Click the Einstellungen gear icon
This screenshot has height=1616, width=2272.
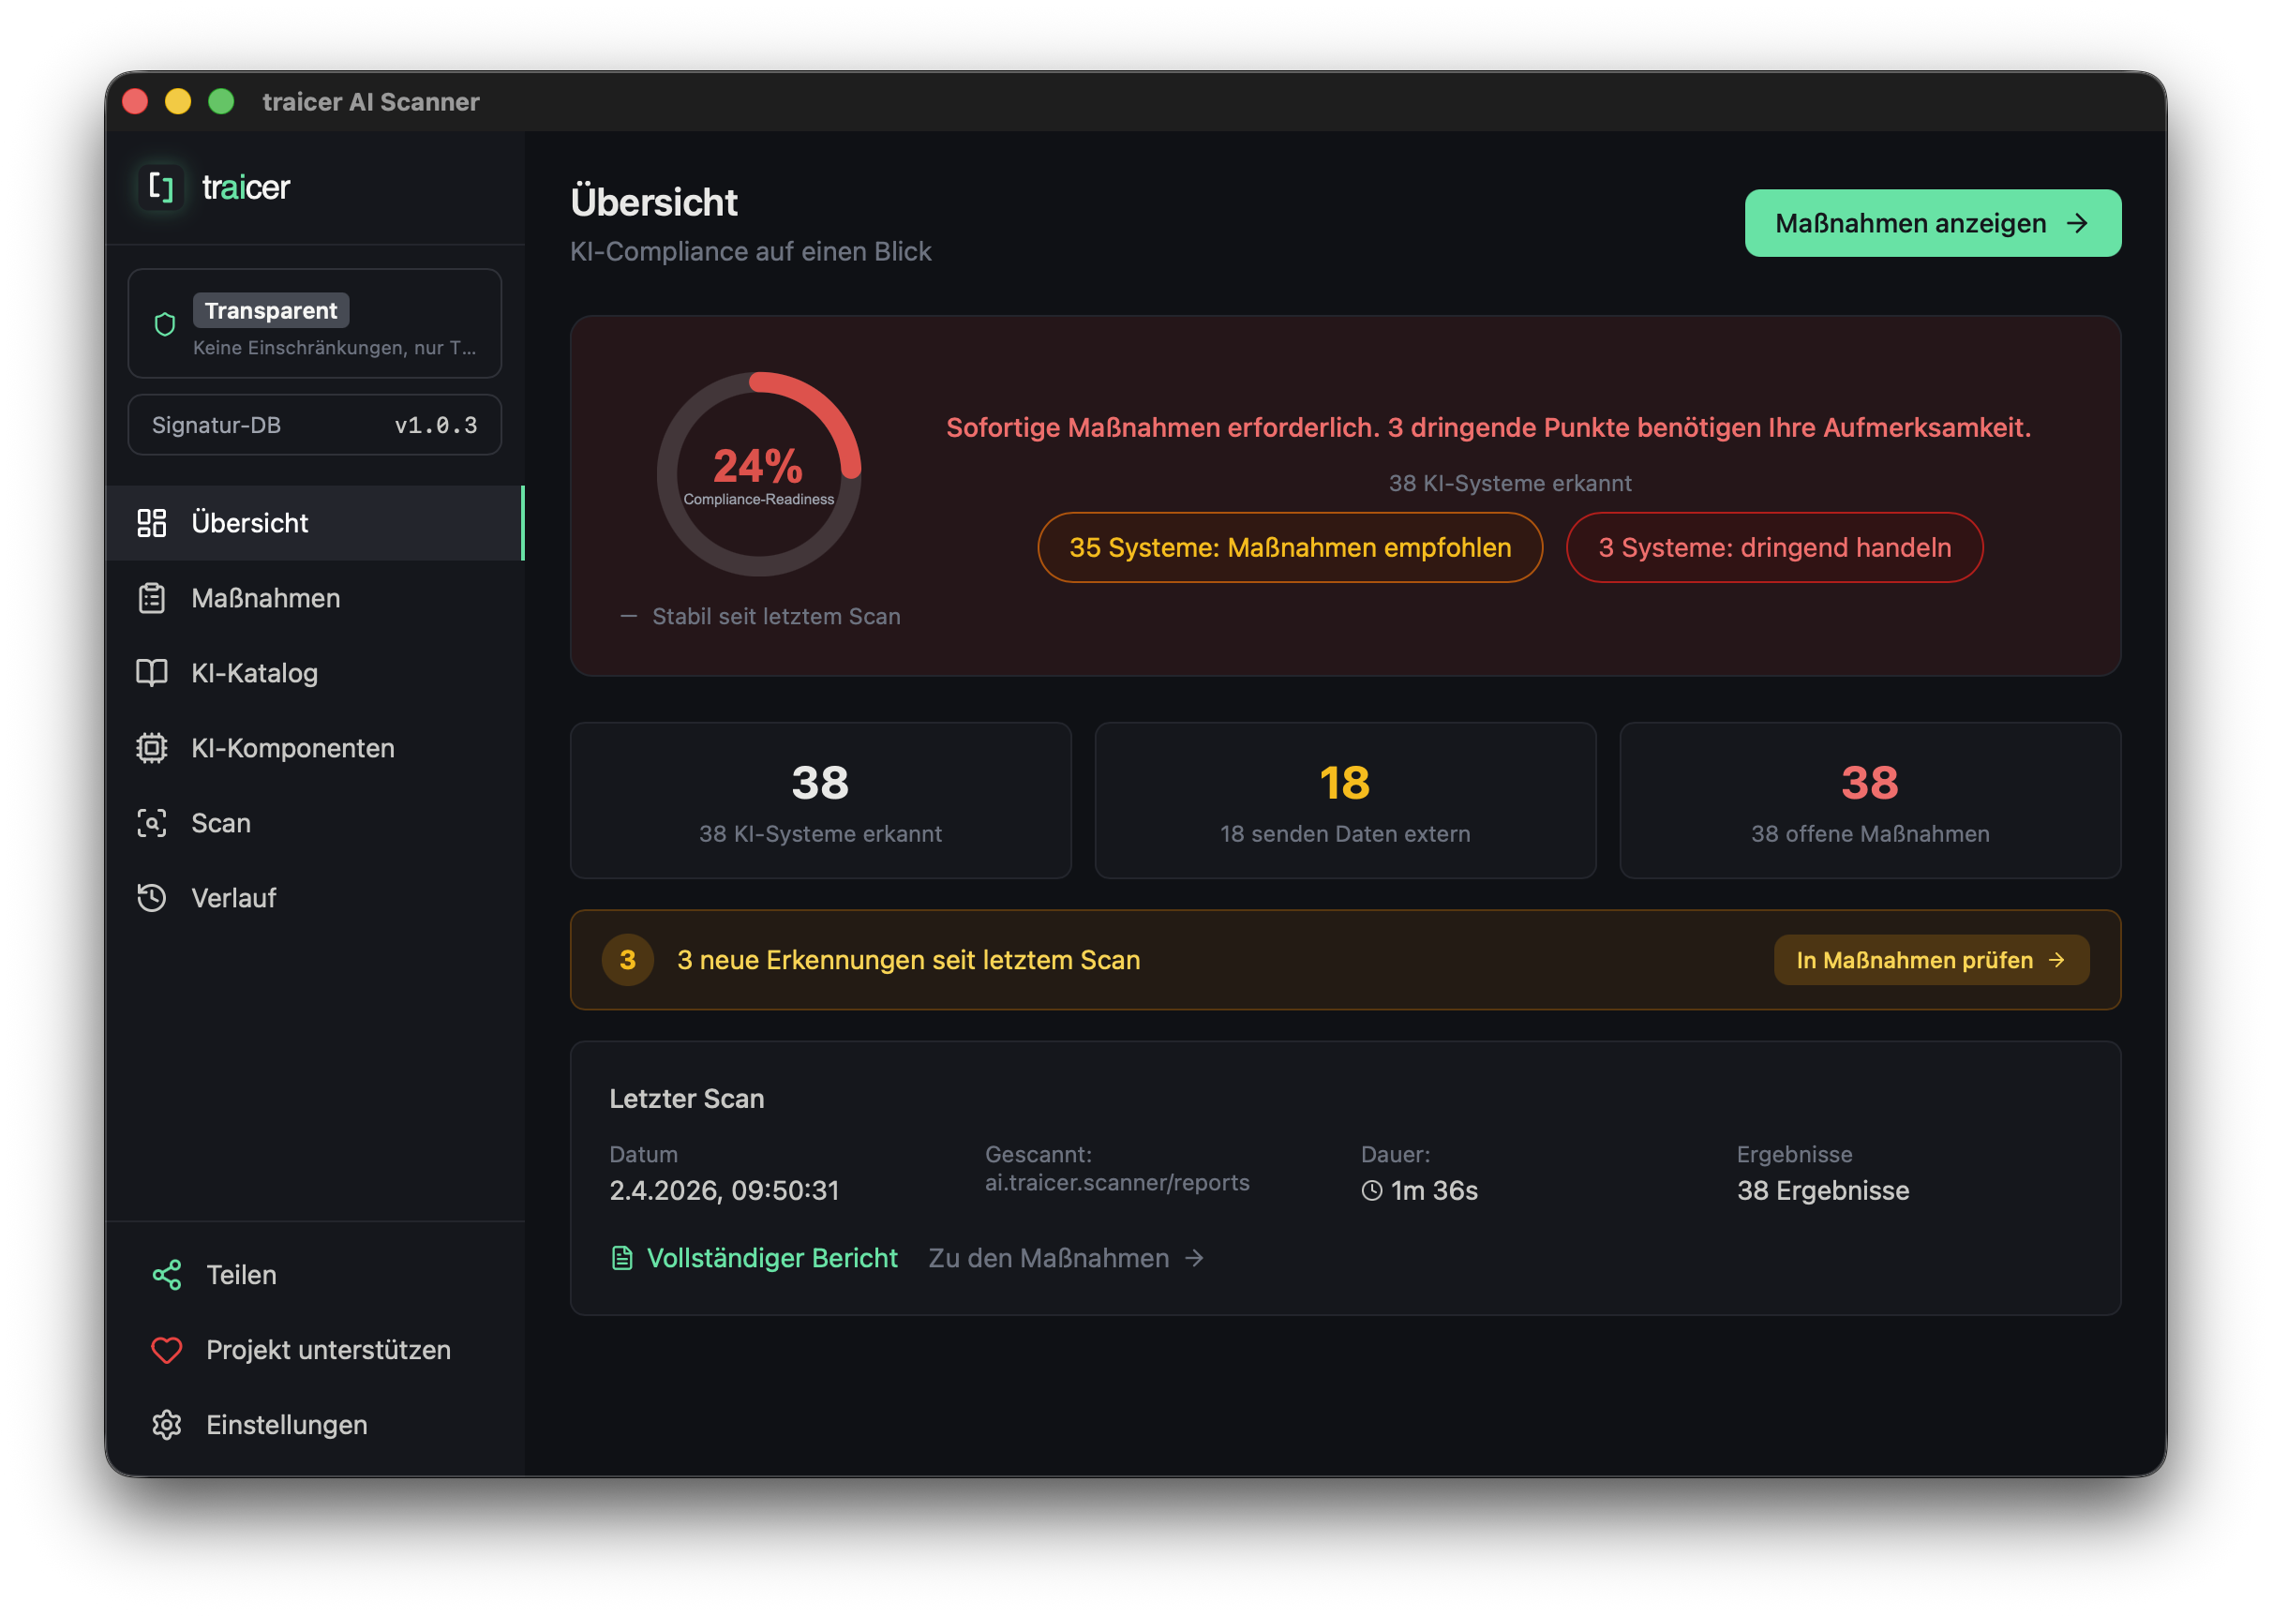(166, 1425)
